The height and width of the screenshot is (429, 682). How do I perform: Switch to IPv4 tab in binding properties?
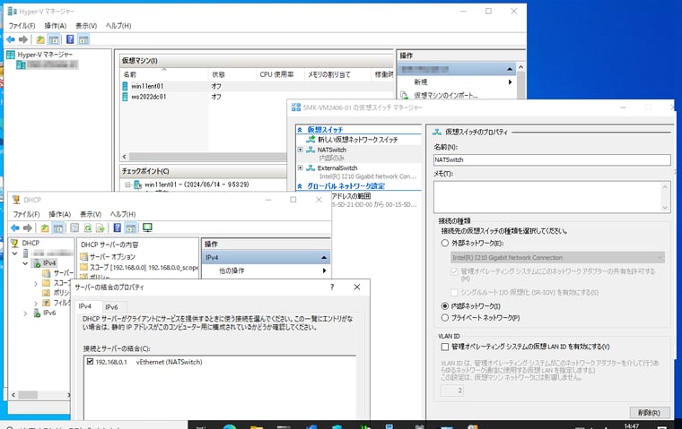tap(85, 306)
